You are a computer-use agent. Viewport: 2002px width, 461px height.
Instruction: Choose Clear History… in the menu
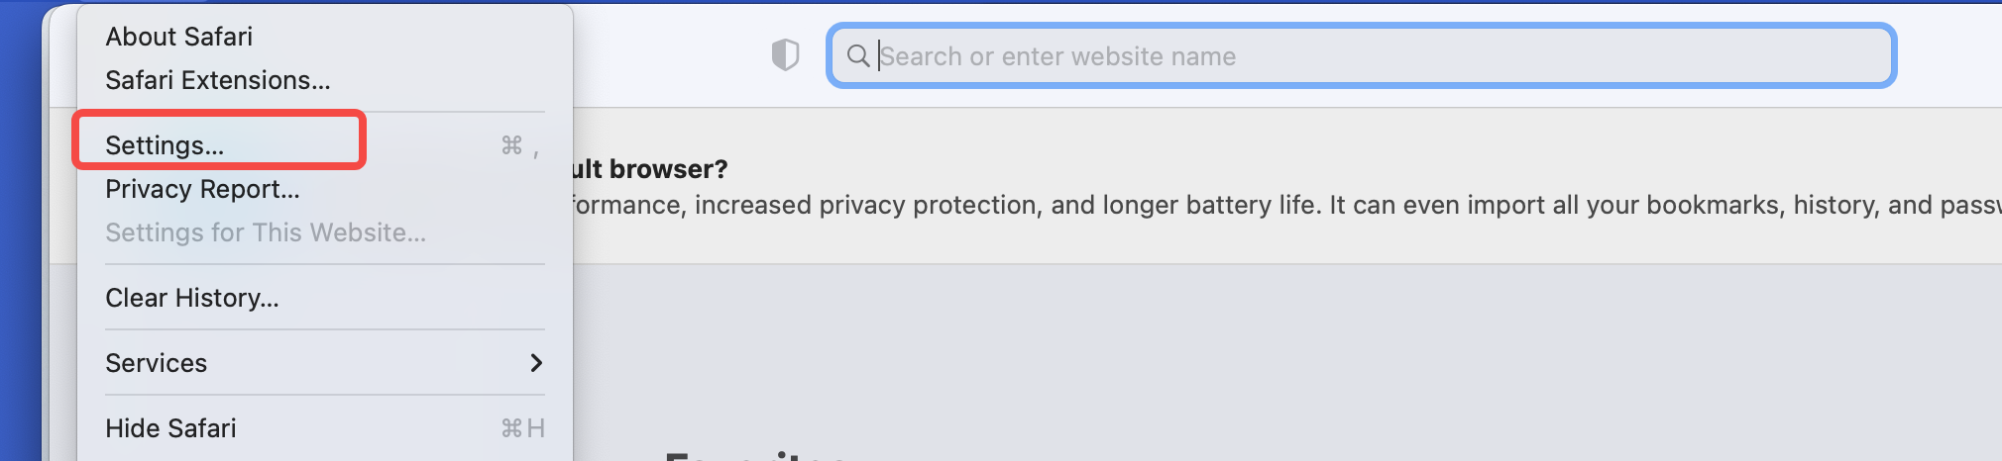pyautogui.click(x=192, y=298)
